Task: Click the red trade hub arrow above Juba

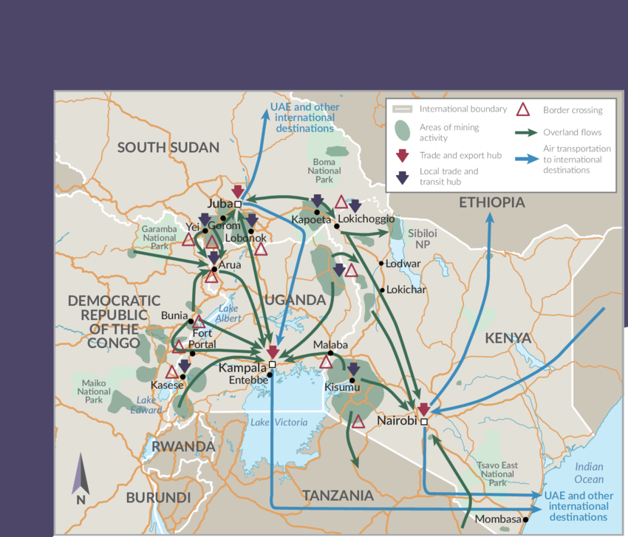Action: click(x=238, y=192)
